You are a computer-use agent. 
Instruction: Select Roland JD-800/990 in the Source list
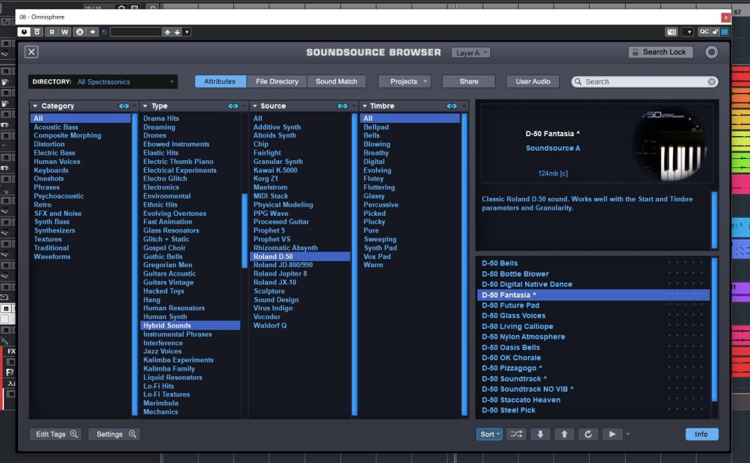[x=301, y=265]
